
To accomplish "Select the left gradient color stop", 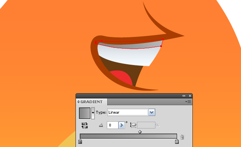I will coord(80,141).
